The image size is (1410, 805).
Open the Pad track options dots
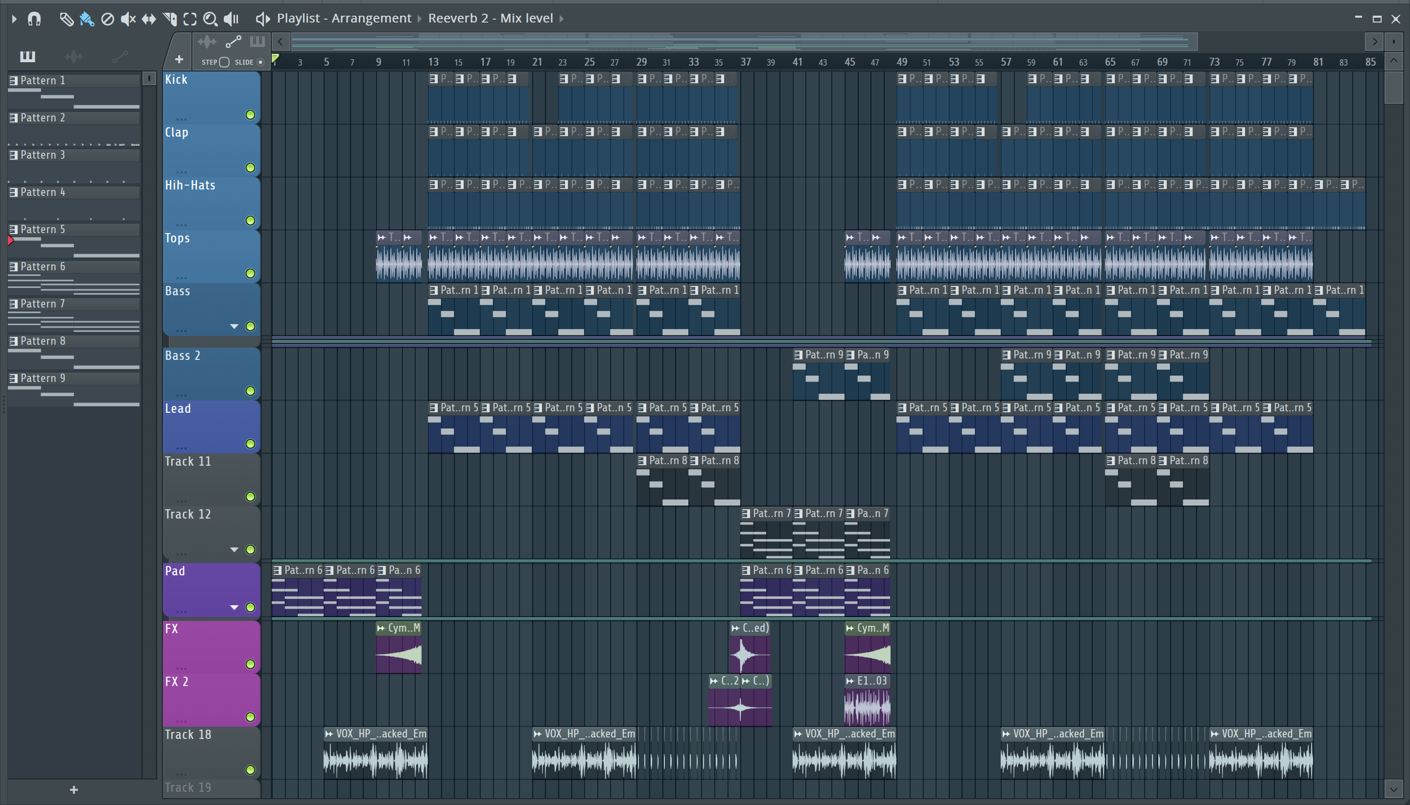tap(182, 611)
